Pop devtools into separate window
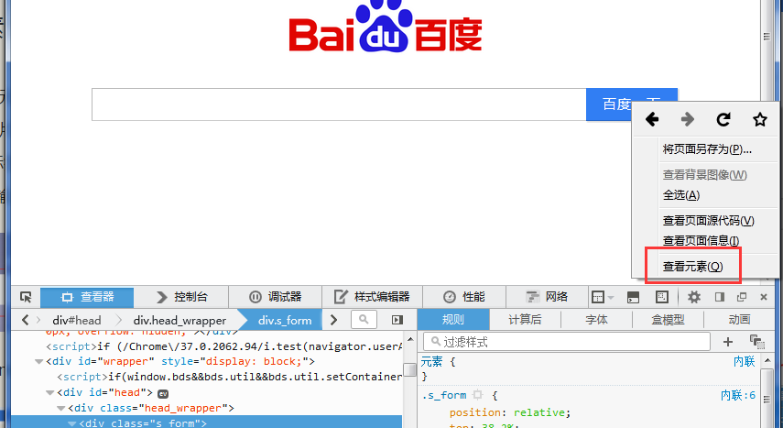783x428 pixels. tap(742, 297)
